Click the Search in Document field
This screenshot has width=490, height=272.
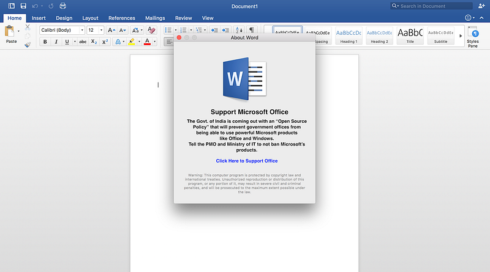431,6
